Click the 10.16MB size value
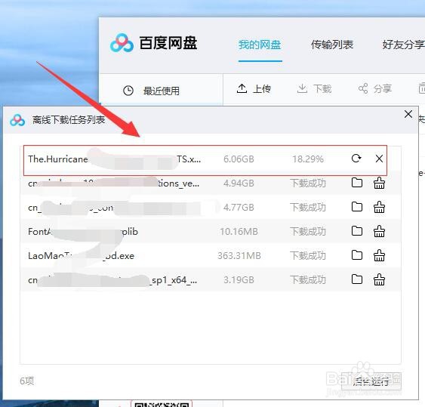The image size is (425, 407). point(239,232)
